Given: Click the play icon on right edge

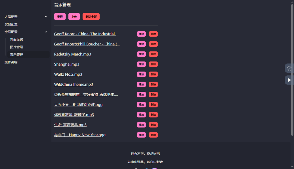Looking at the screenshot, I should 289,80.
